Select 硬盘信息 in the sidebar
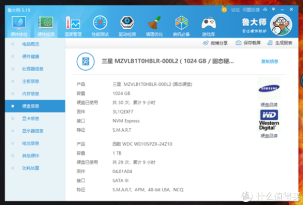Screen dimensions: 303x205 click(35, 106)
